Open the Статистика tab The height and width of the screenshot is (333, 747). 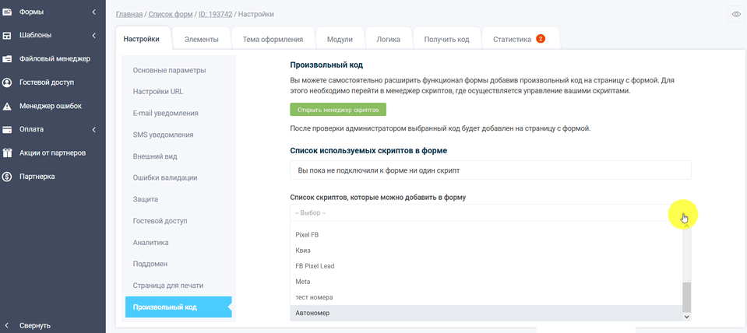click(x=519, y=40)
